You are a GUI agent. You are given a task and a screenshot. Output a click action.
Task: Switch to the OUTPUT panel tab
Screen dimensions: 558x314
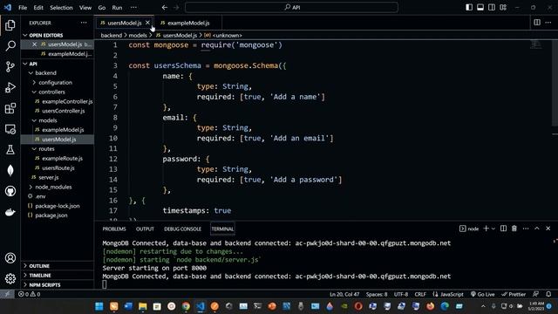coord(145,229)
